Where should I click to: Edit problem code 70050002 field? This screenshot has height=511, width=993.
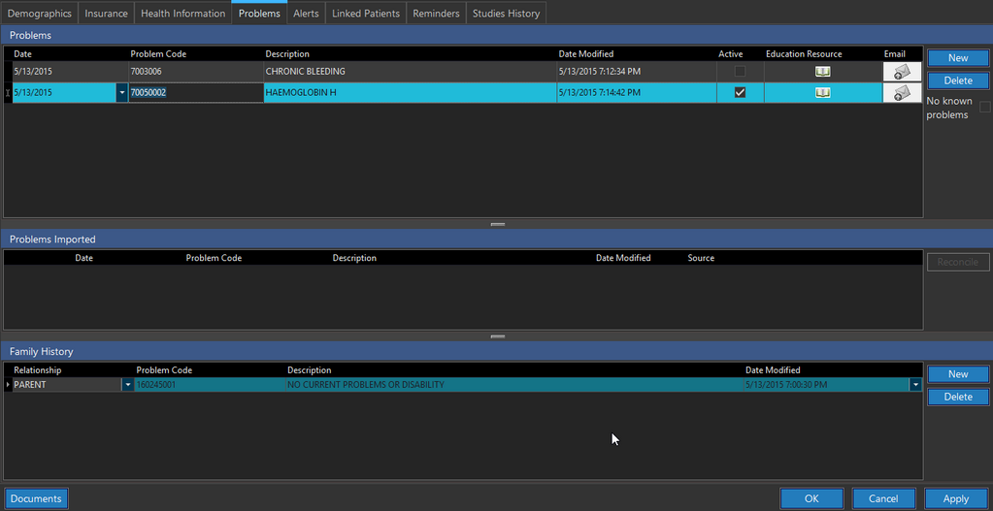[x=196, y=93]
